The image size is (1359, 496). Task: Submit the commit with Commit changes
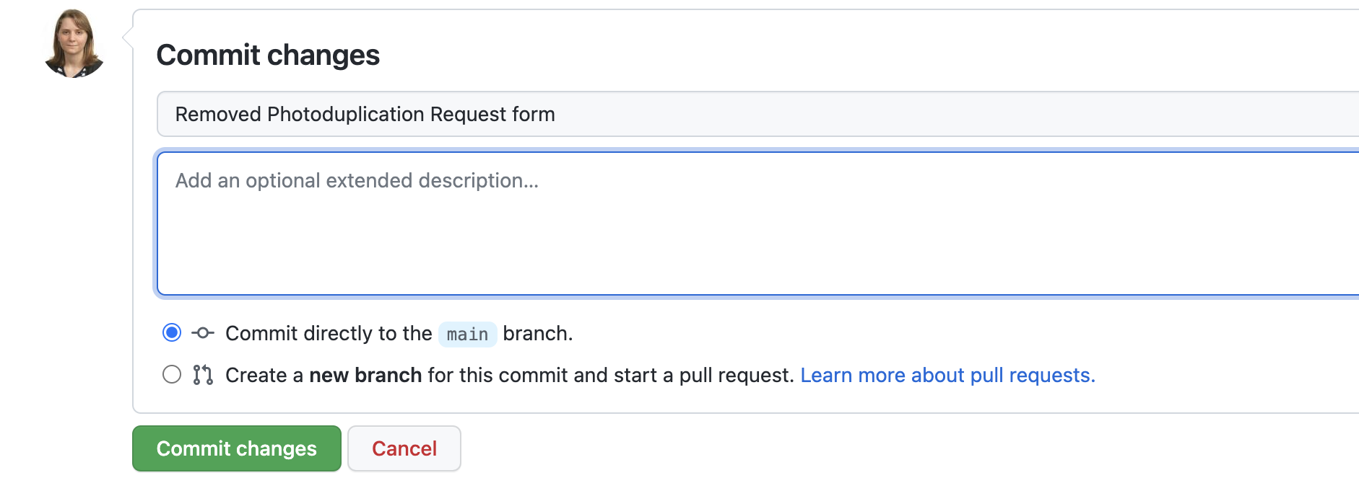(236, 448)
